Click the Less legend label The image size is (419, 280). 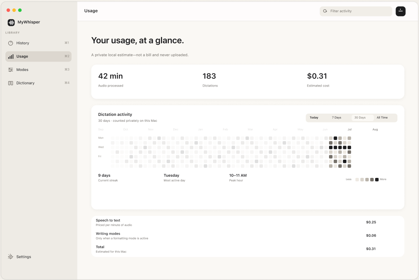(348, 179)
